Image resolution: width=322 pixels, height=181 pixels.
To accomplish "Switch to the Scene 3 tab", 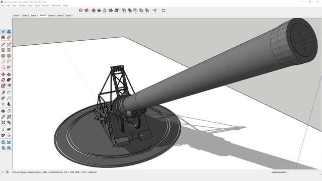I will point(34,16).
